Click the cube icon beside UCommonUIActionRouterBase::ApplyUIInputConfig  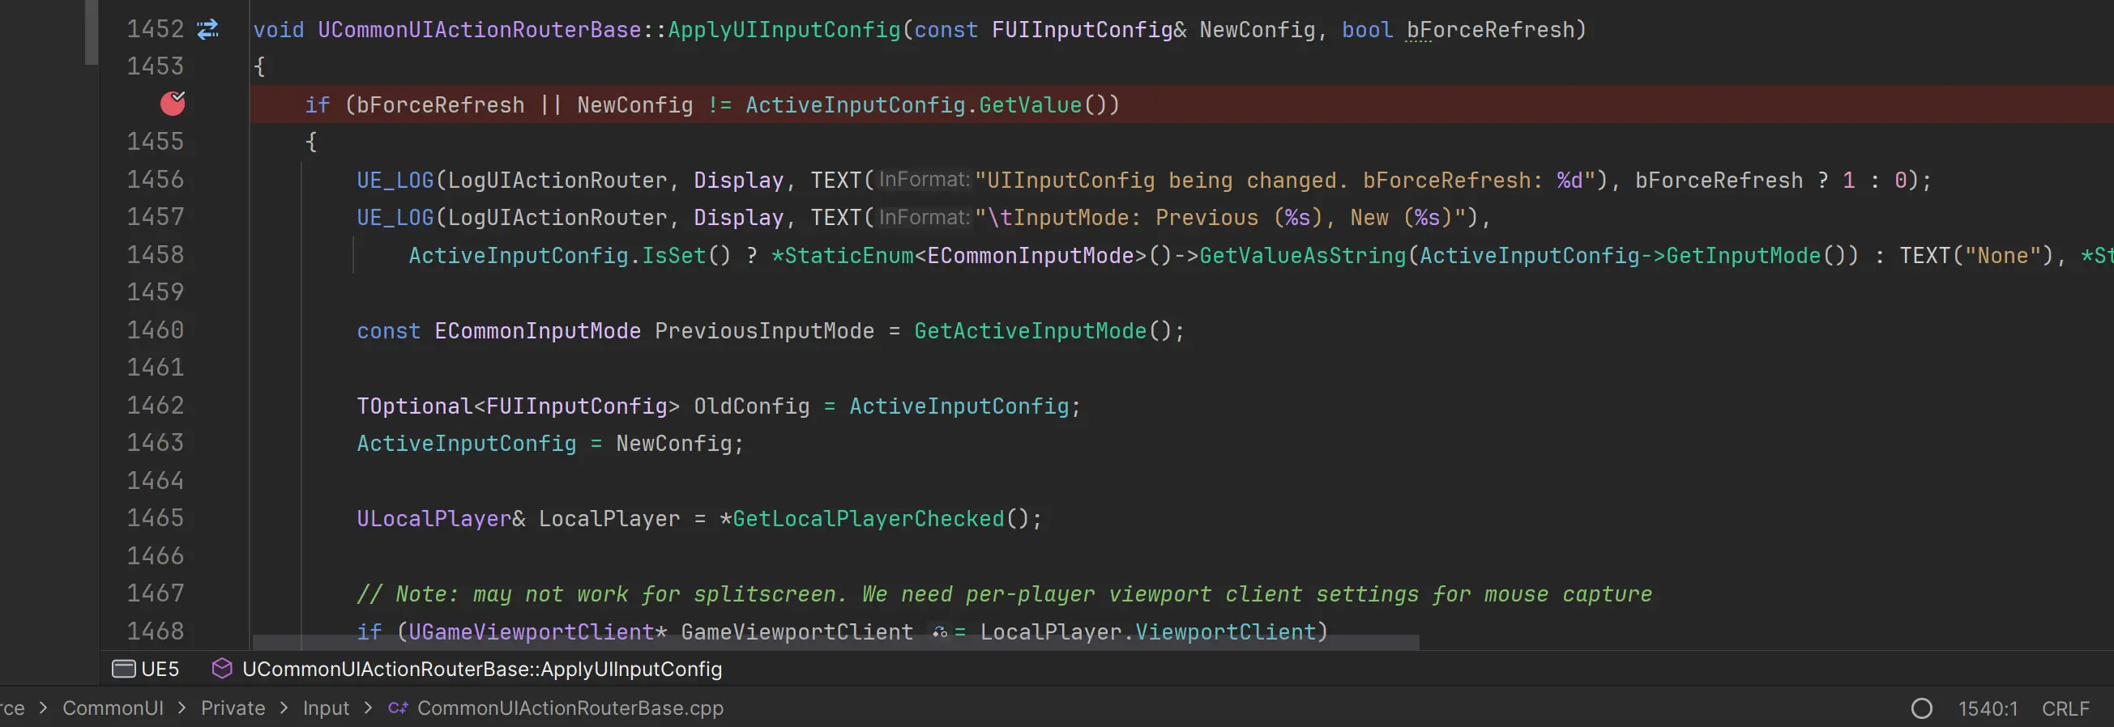pyautogui.click(x=221, y=669)
